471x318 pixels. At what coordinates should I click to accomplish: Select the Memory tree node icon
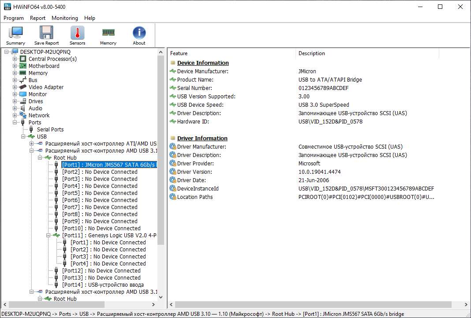[x=23, y=73]
